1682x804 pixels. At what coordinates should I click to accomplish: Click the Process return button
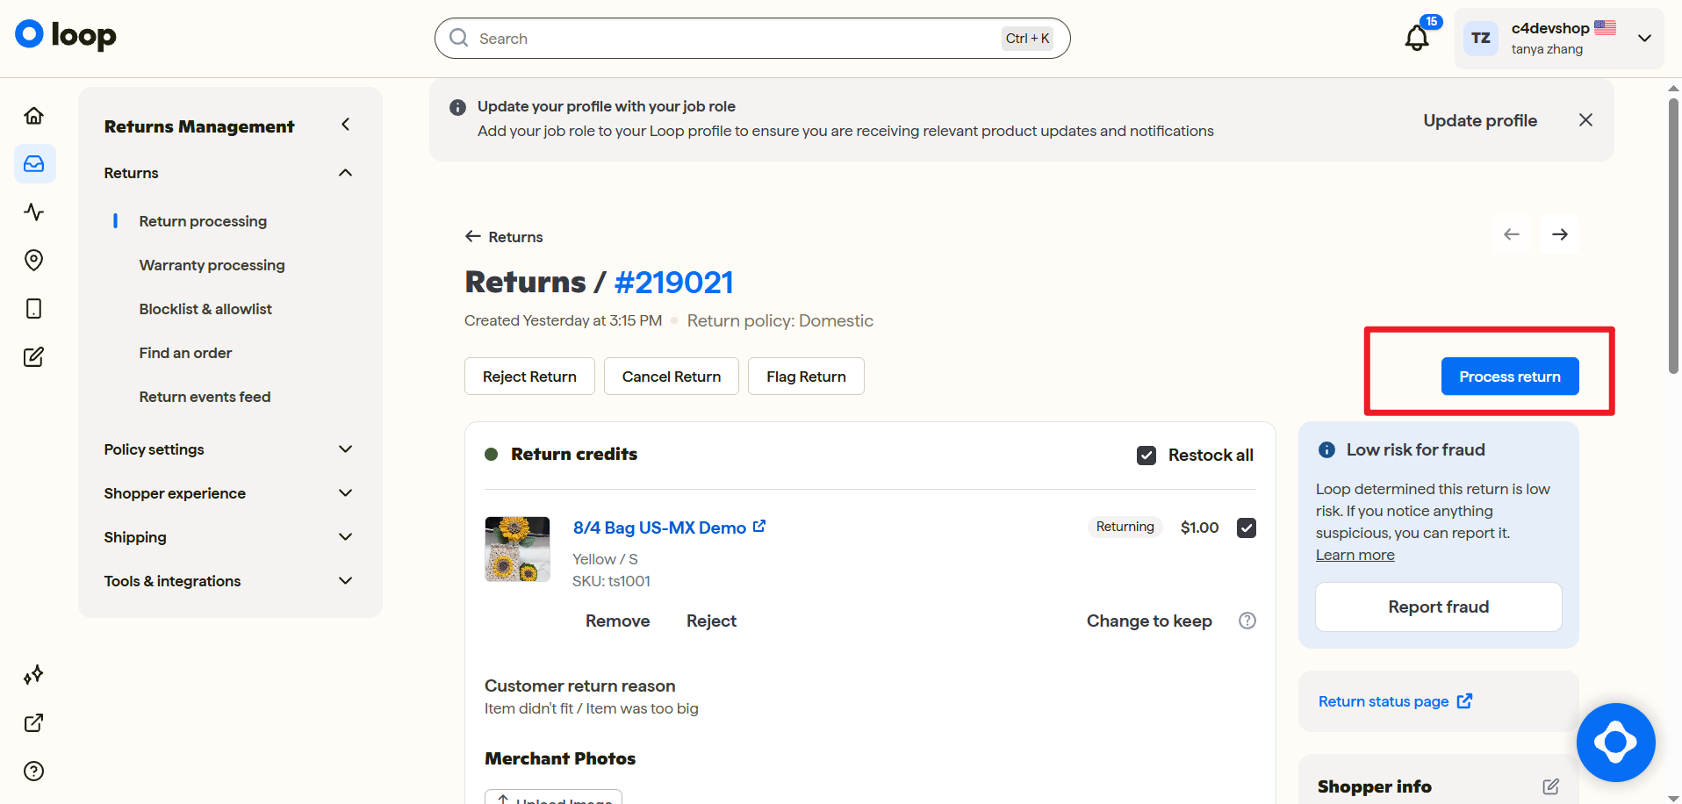click(1510, 377)
